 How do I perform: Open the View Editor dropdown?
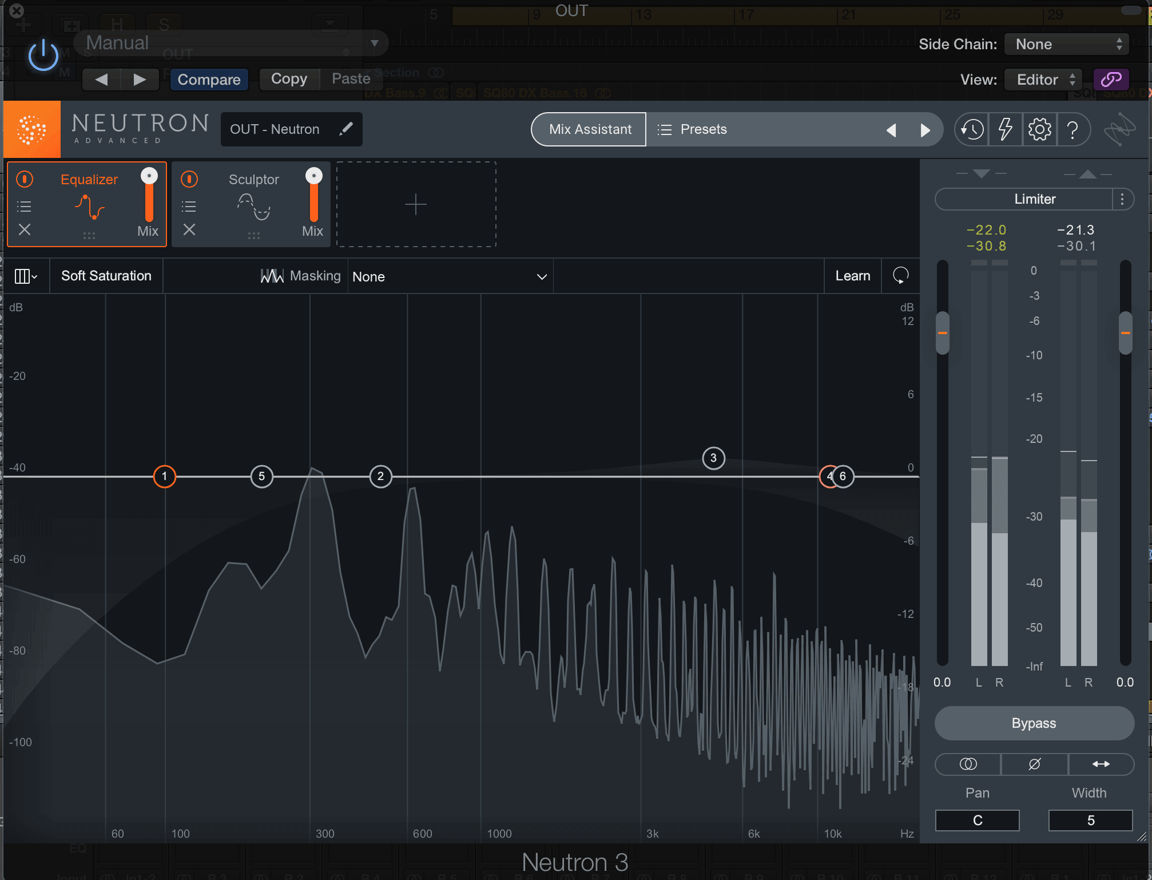click(1044, 80)
